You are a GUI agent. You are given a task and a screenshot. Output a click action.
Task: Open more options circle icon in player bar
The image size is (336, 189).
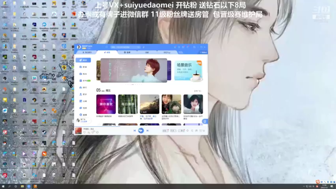[97, 132]
